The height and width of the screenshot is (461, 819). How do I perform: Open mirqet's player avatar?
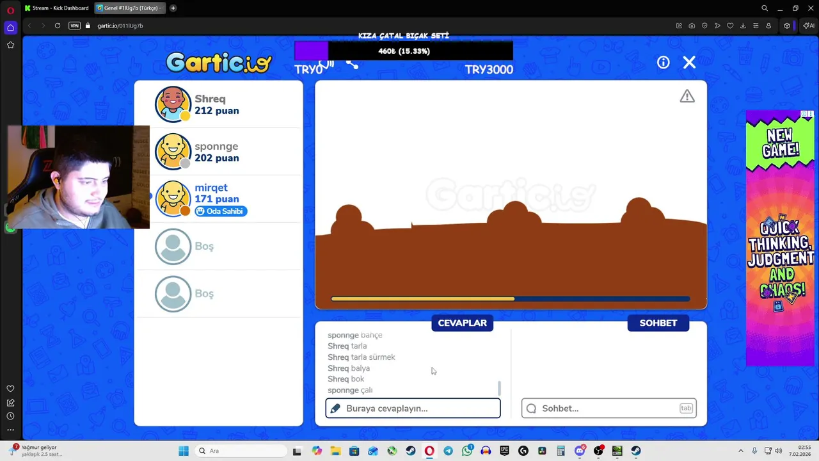point(173,198)
